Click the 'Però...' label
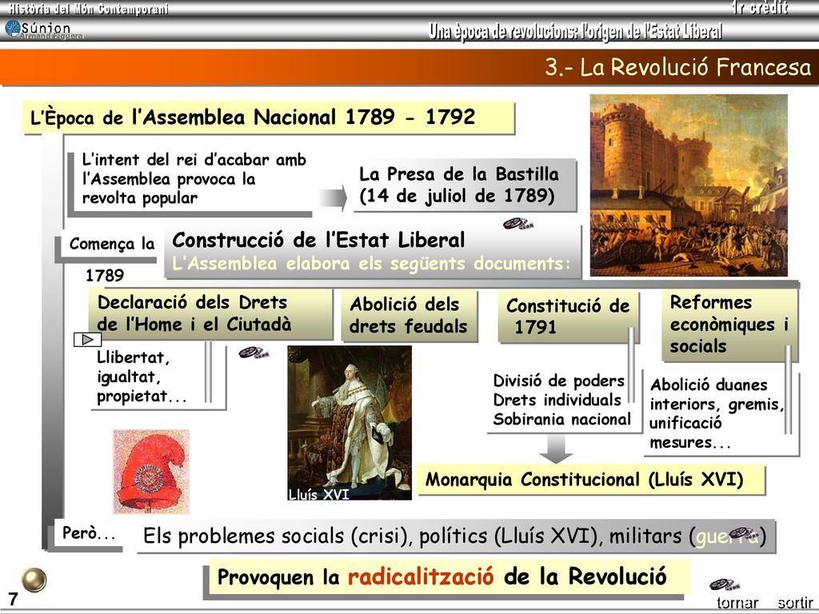 [89, 533]
